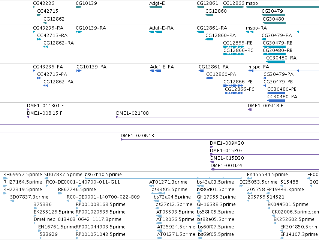Select the CG42715 gene label

(x=47, y=11)
